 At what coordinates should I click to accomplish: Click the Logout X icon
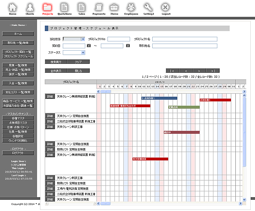[166, 7]
